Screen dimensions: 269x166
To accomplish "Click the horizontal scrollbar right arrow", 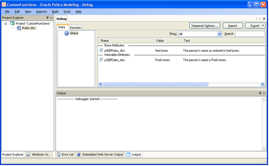I will 262,84.
